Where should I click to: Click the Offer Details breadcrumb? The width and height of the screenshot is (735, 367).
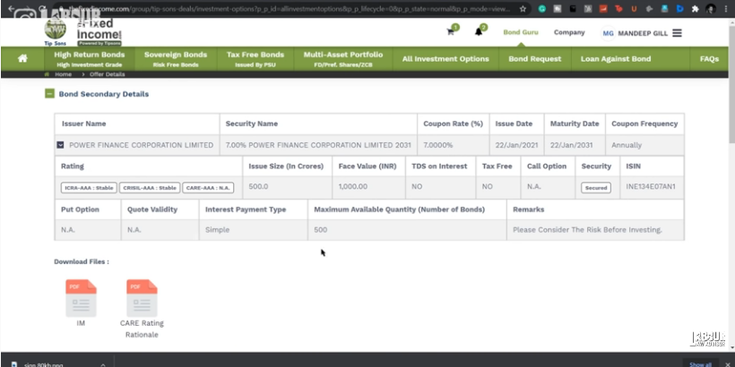[107, 74]
